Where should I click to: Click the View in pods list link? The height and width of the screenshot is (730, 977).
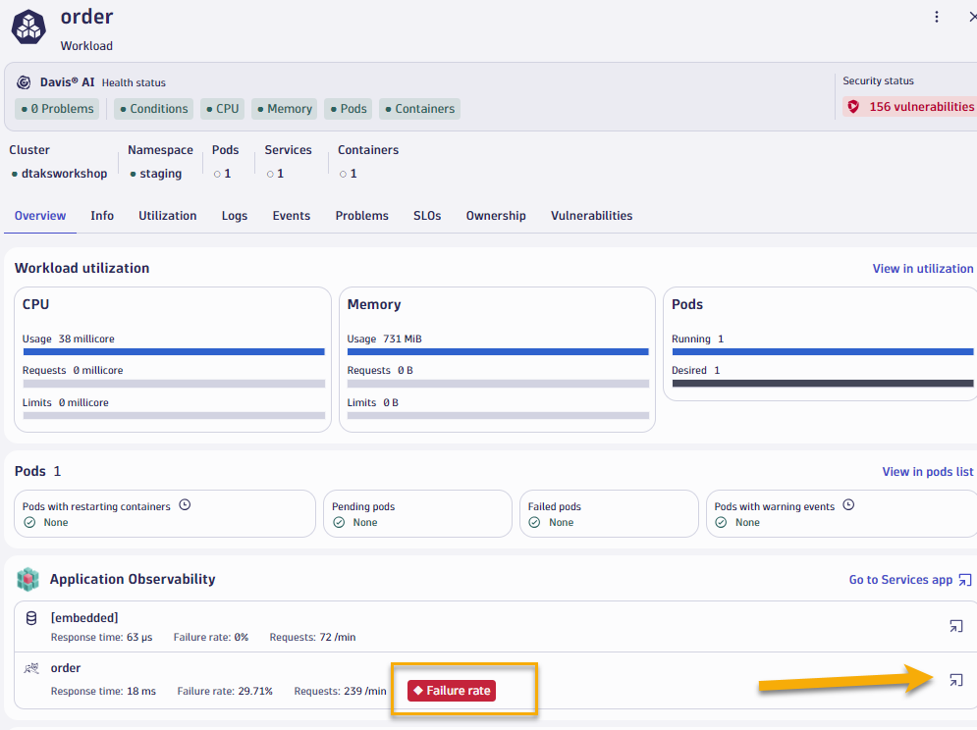click(x=927, y=472)
